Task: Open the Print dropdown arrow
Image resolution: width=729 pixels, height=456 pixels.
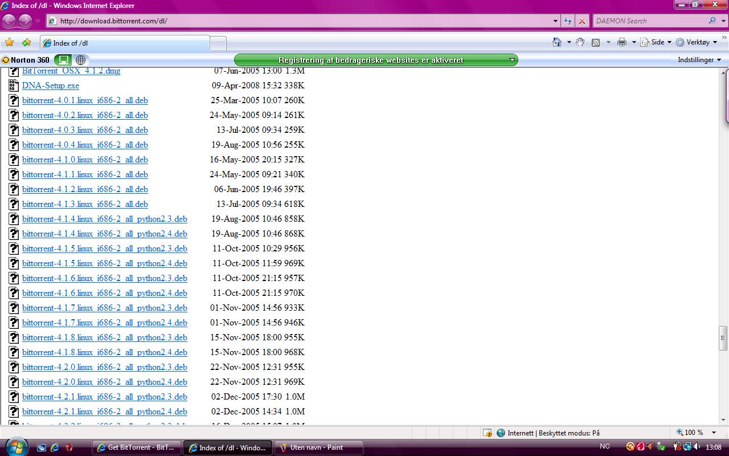Action: tap(634, 43)
